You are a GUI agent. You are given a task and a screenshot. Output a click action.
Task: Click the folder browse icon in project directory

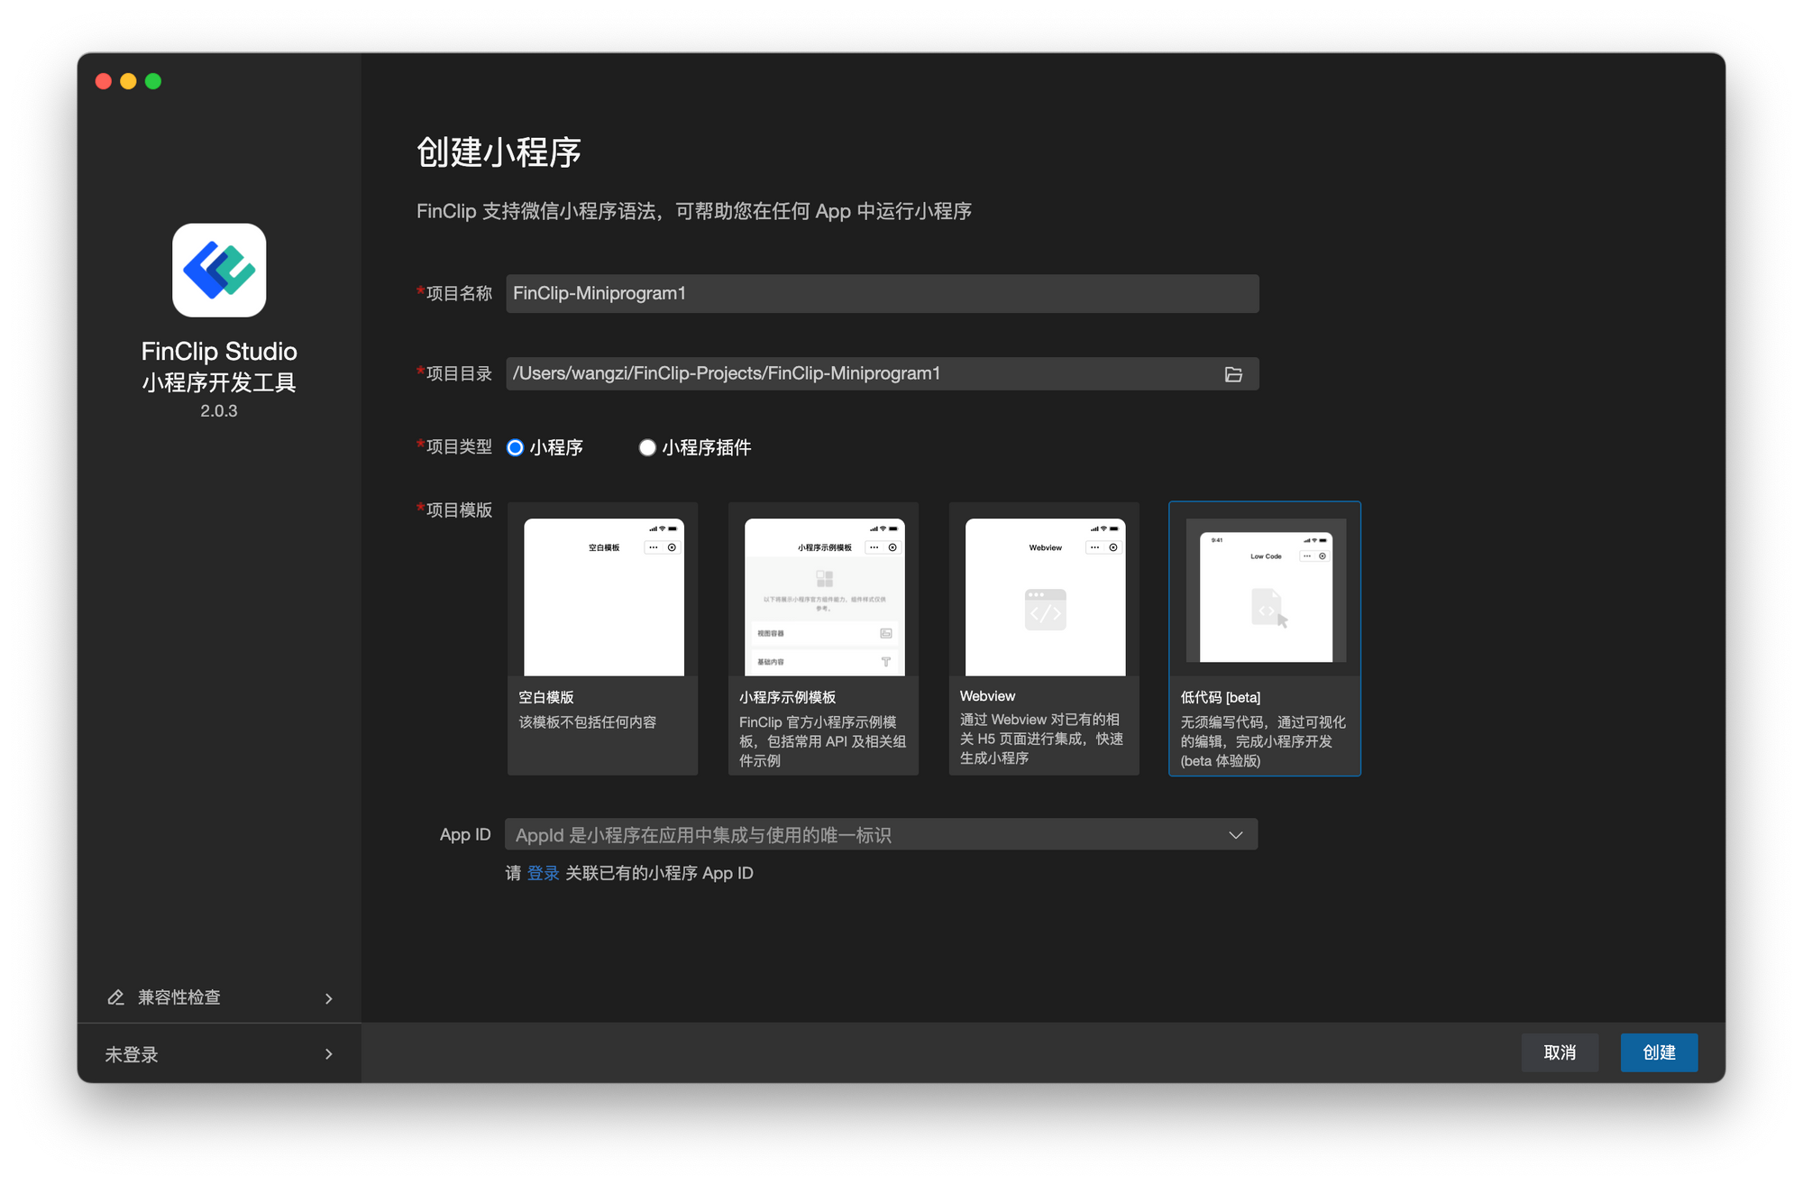(x=1233, y=374)
